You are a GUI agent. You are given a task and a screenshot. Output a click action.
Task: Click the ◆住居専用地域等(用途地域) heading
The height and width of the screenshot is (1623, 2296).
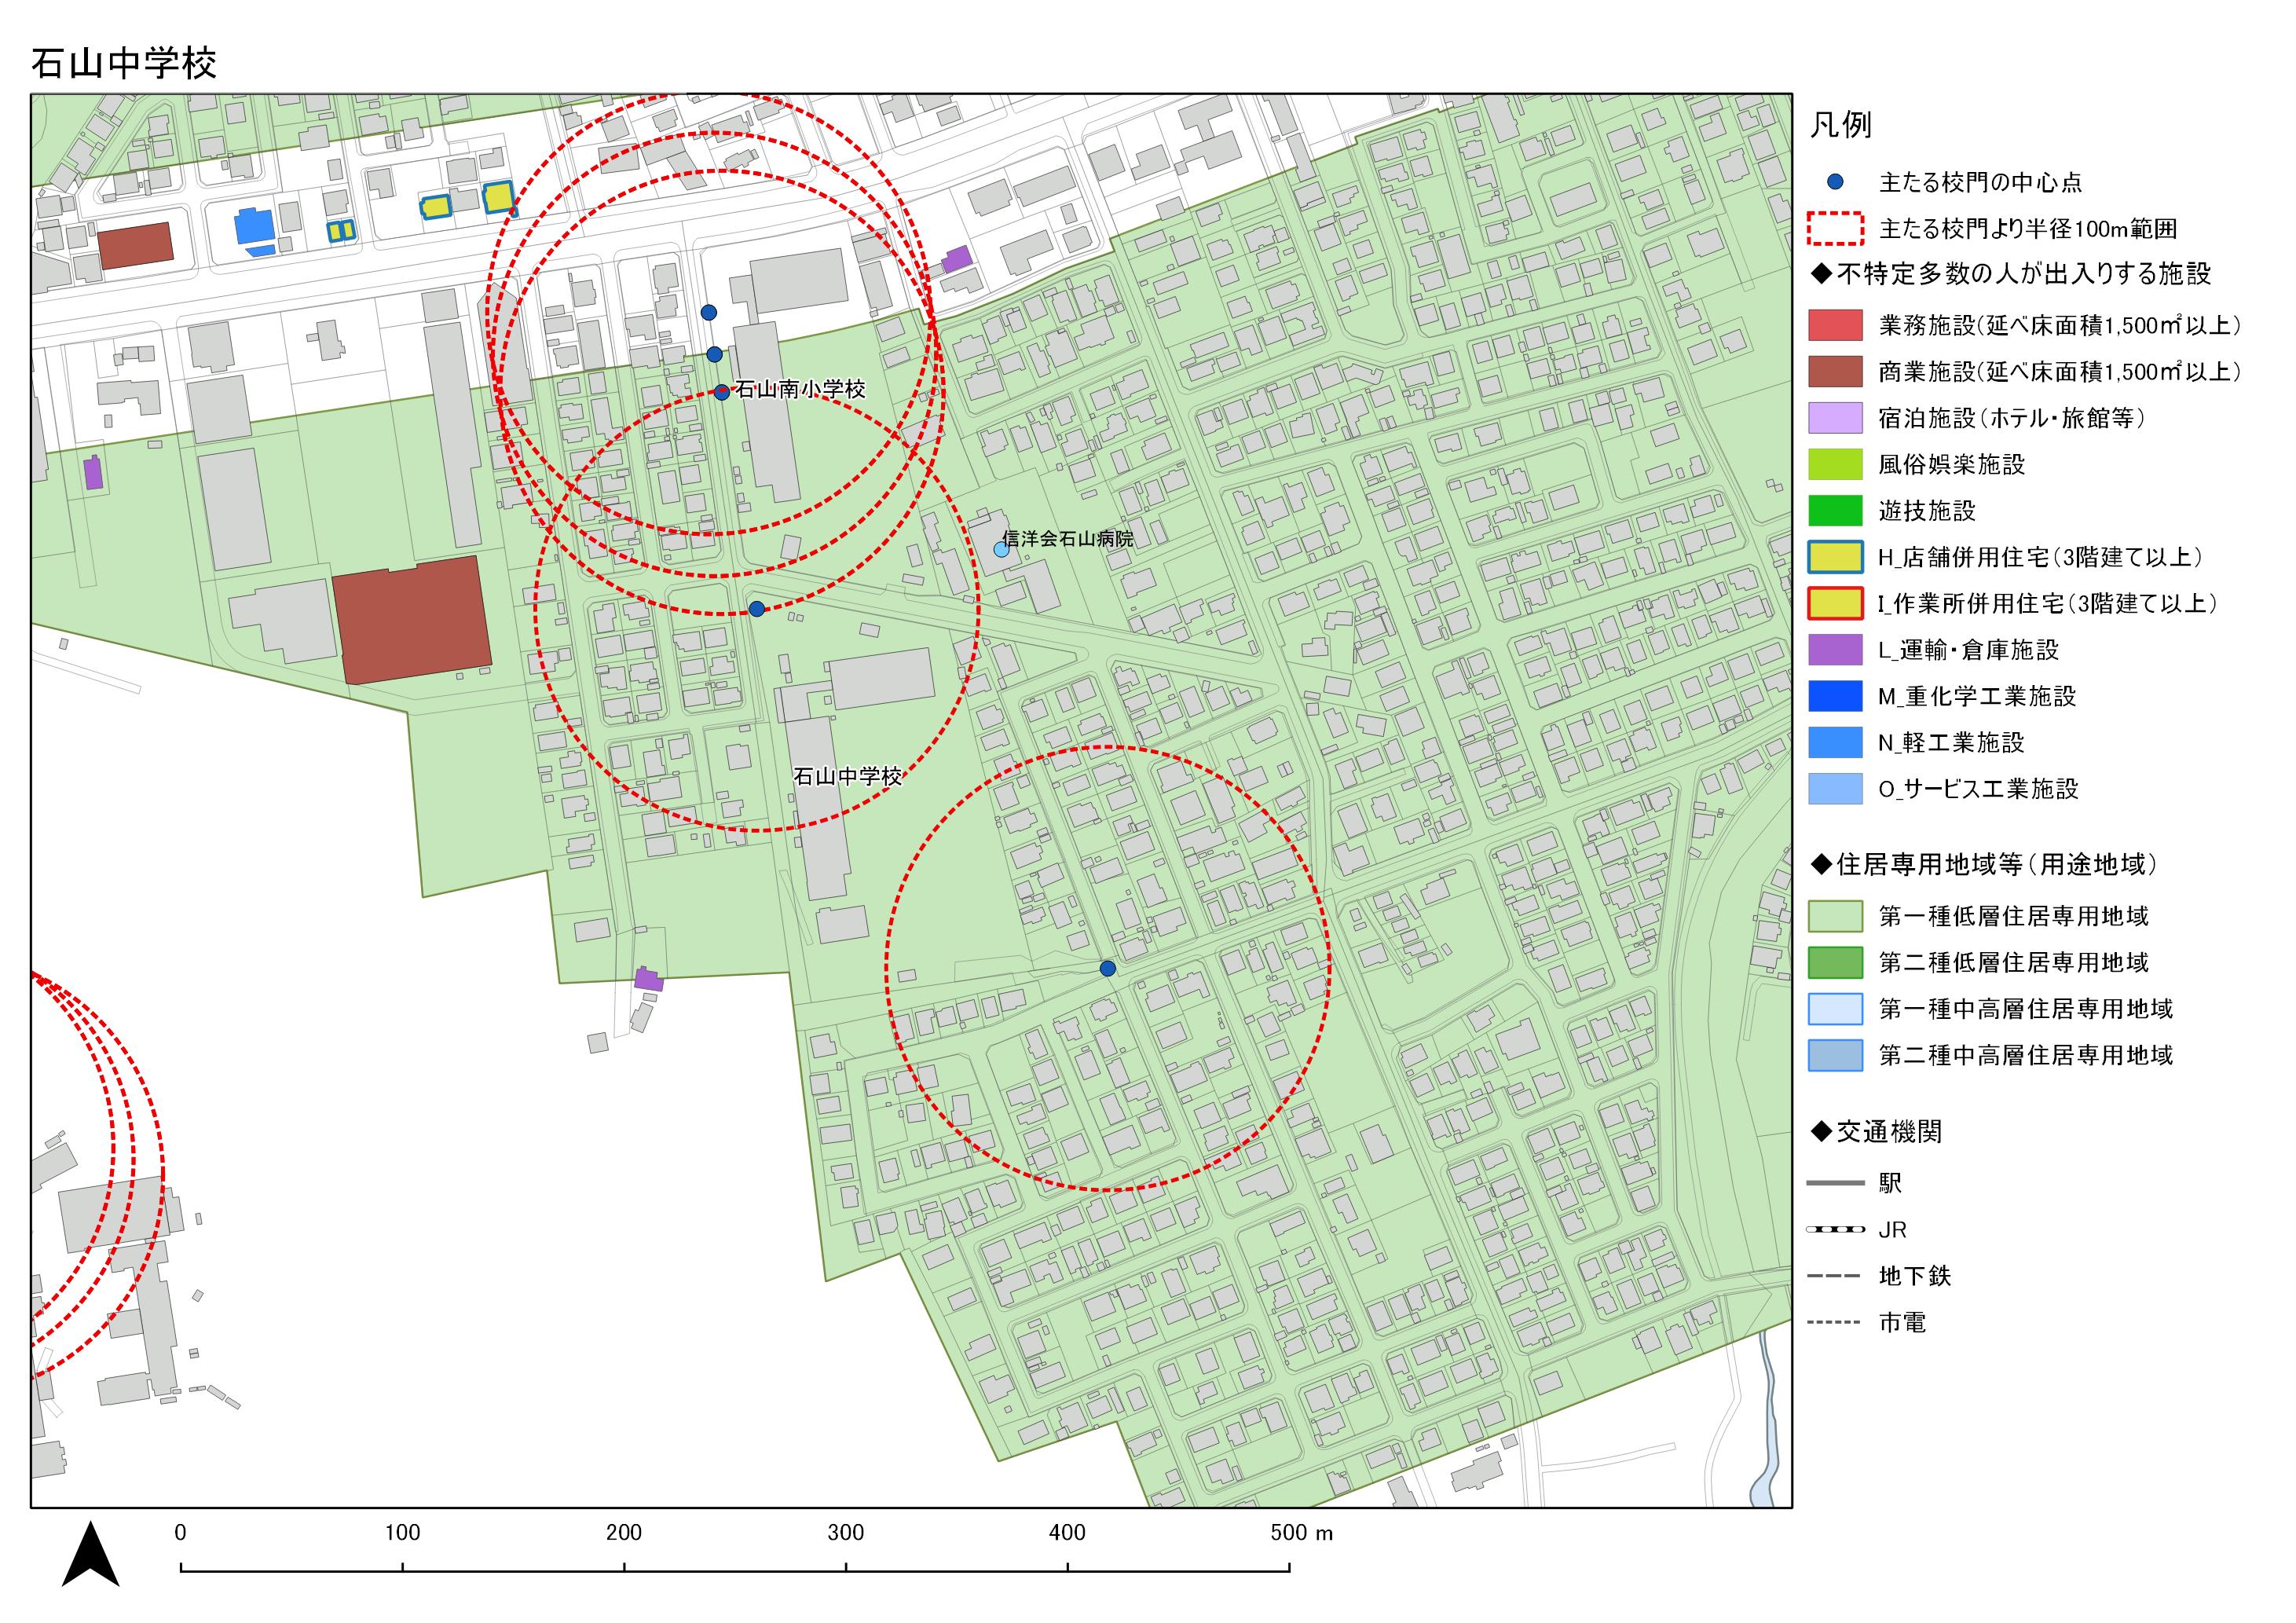pos(1983,864)
